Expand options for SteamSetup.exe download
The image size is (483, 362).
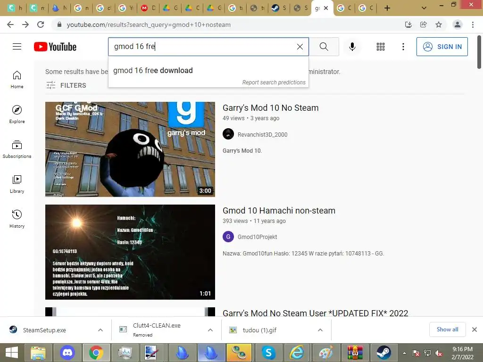point(100,330)
